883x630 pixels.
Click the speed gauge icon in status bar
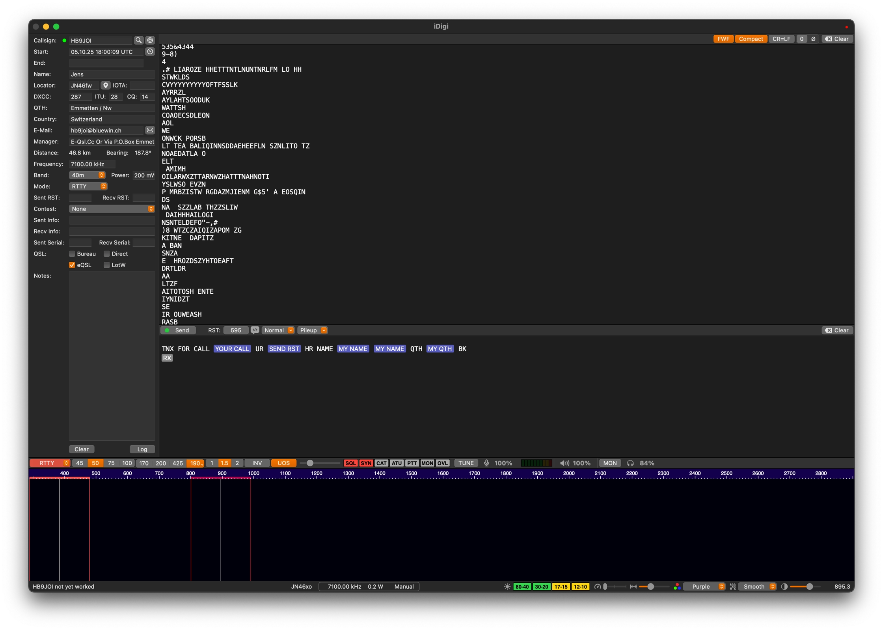(598, 587)
